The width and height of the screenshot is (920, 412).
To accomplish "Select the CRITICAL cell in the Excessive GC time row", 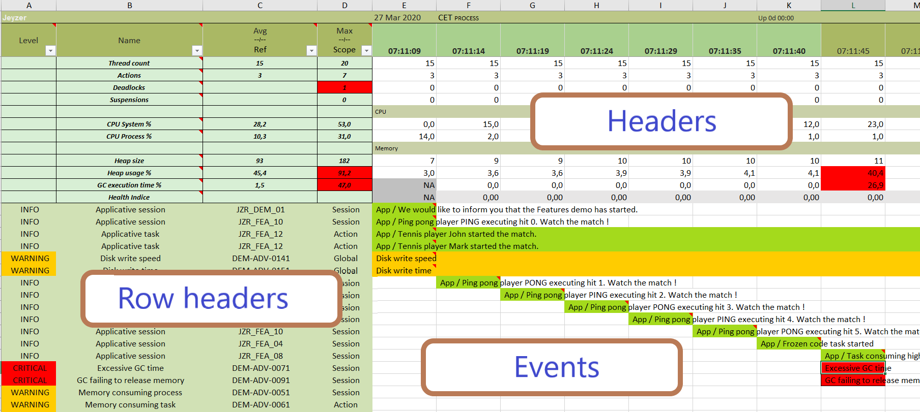I will point(29,368).
